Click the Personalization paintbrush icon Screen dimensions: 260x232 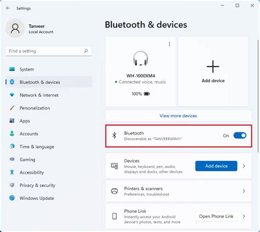tap(12, 108)
